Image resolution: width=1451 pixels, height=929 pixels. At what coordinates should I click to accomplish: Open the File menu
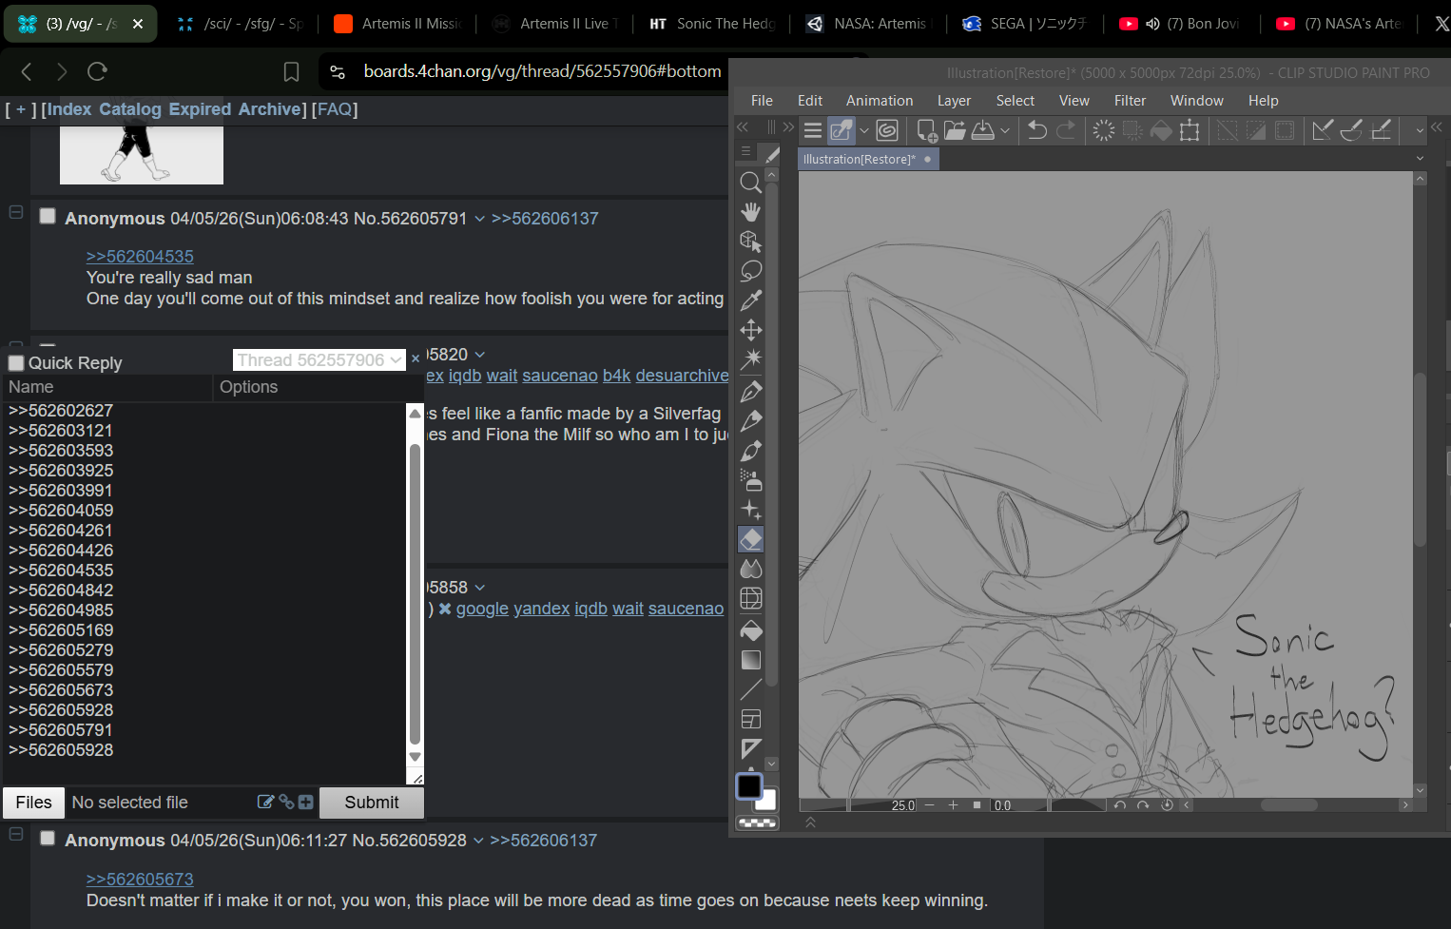(762, 101)
